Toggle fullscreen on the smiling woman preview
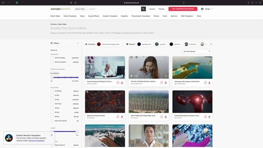The height and width of the screenshot is (148, 263). tap(166, 76)
